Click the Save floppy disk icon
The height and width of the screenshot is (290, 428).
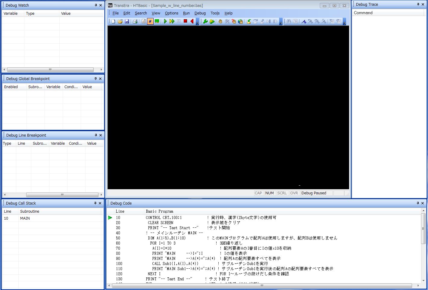click(x=127, y=21)
